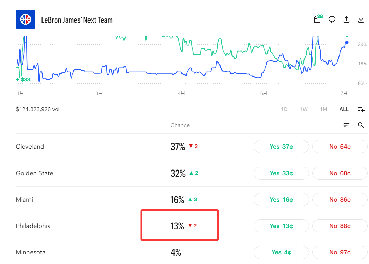Buy No 88¢ for Philadelphia
This screenshot has height=264, width=369.
340,226
